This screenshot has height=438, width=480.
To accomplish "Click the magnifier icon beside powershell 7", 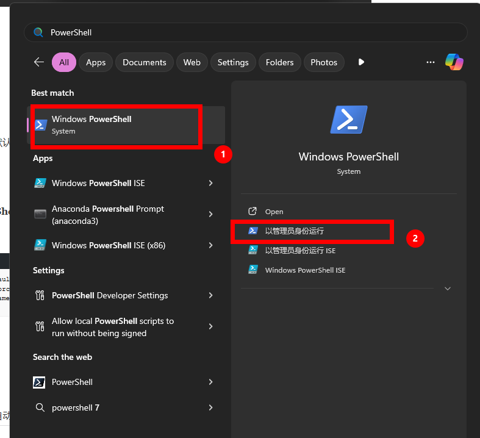I will click(40, 407).
